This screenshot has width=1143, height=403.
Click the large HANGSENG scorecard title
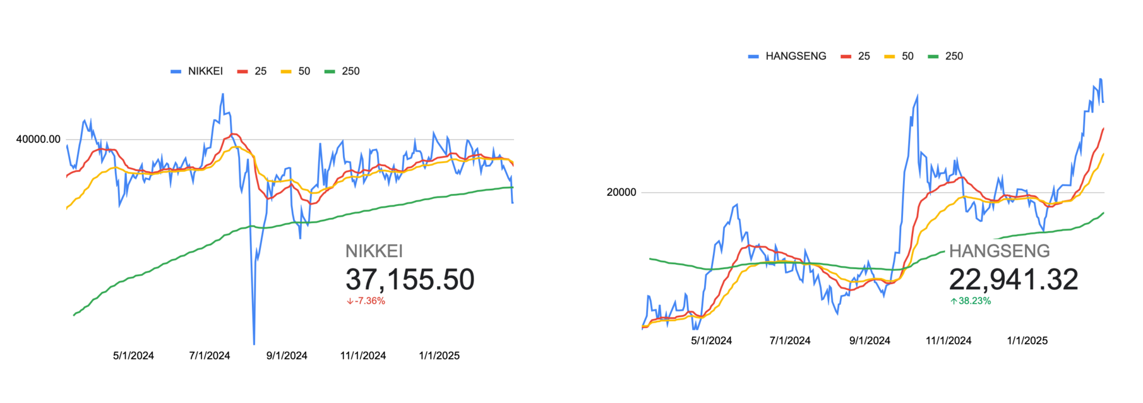999,251
